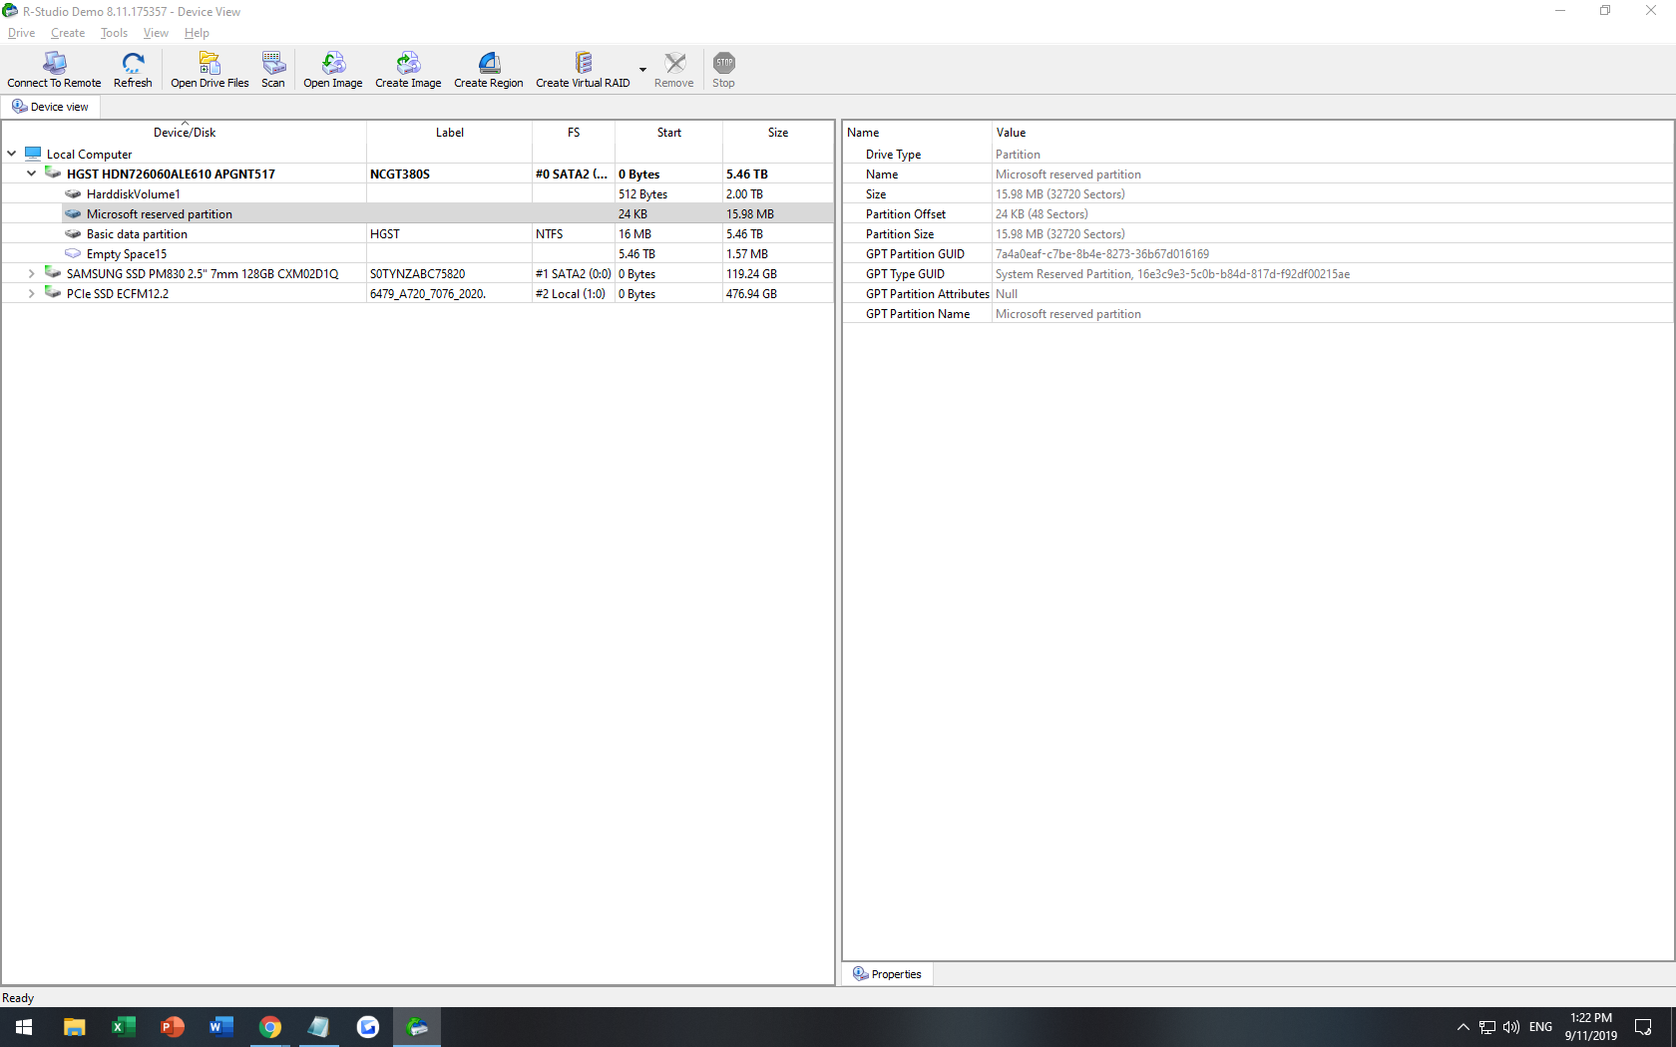Click the Connect To Remote toolbar icon

pos(54,70)
